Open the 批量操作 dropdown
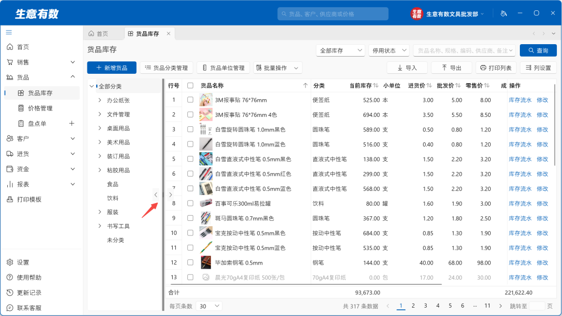The width and height of the screenshot is (562, 316). 278,68
